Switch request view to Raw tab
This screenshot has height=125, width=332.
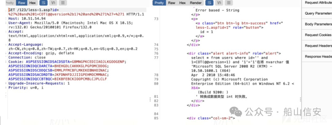(22, 3)
